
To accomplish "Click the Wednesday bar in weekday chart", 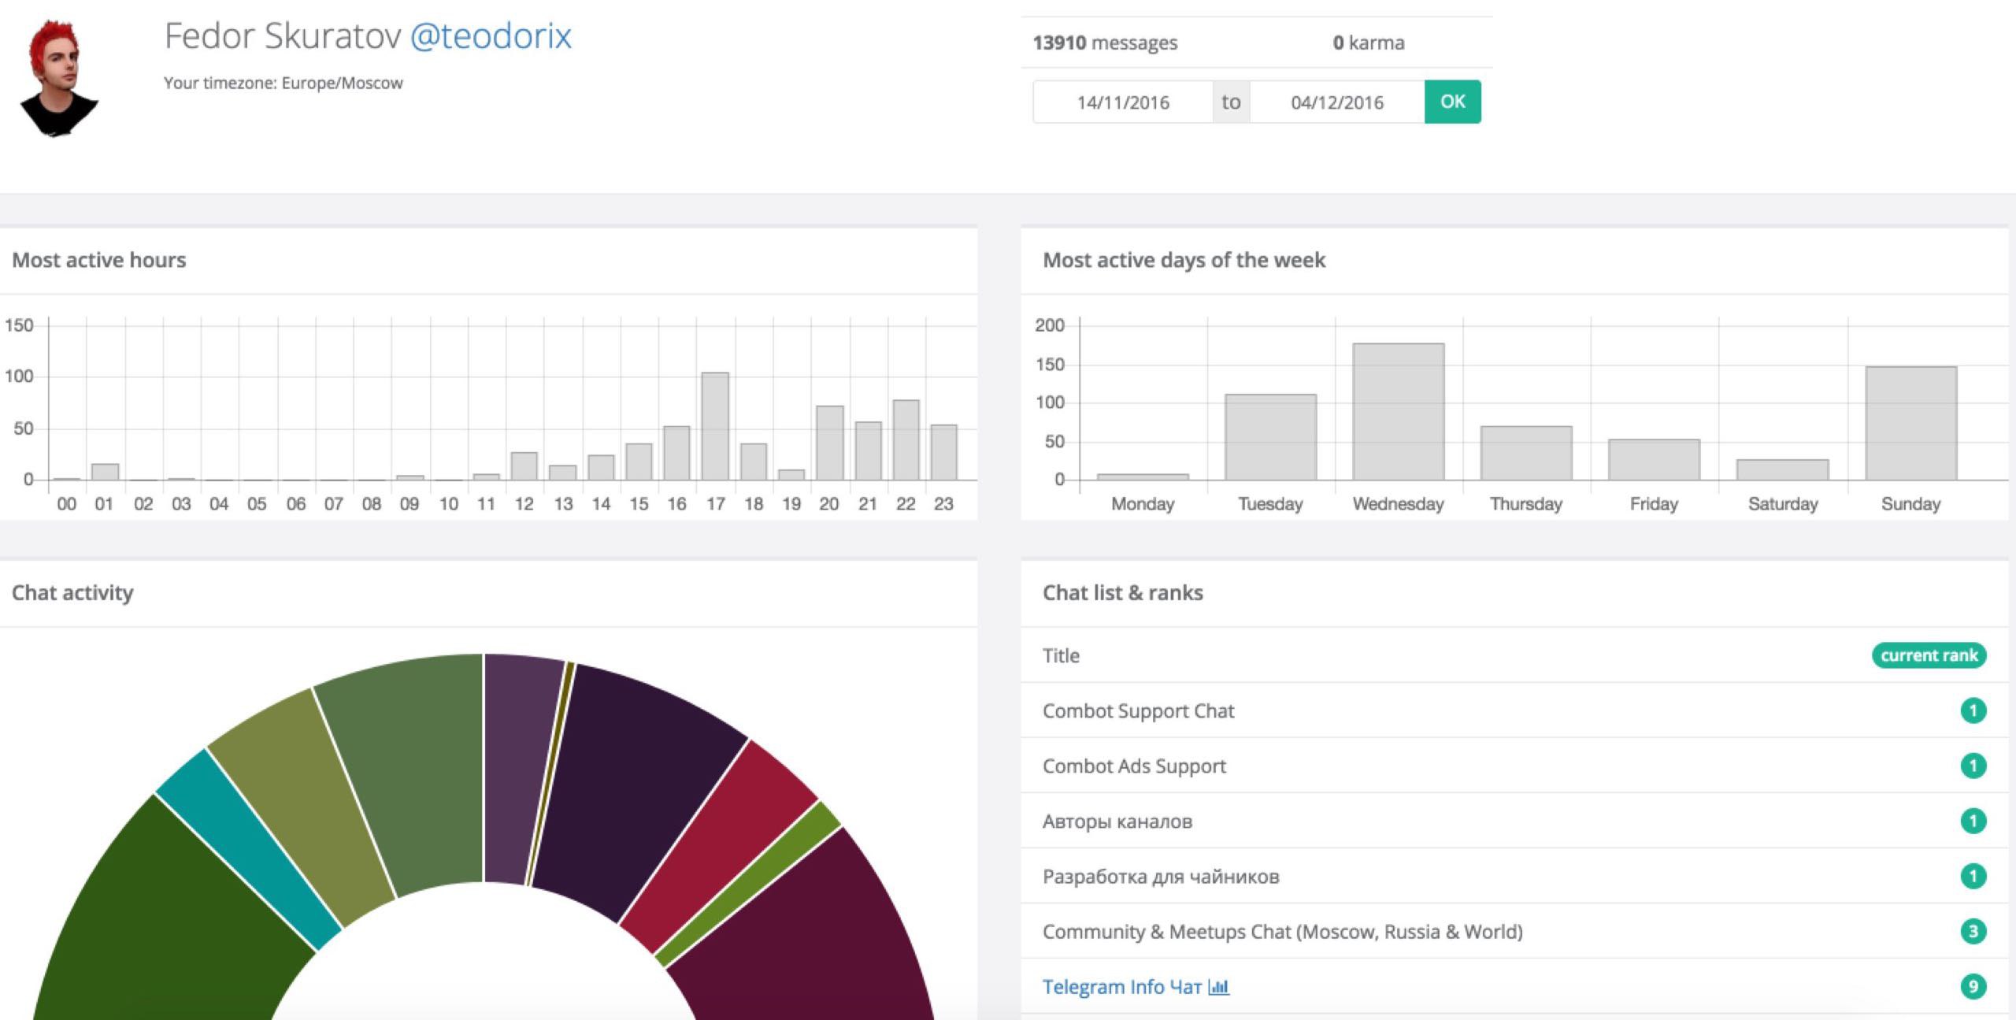I will pos(1399,411).
